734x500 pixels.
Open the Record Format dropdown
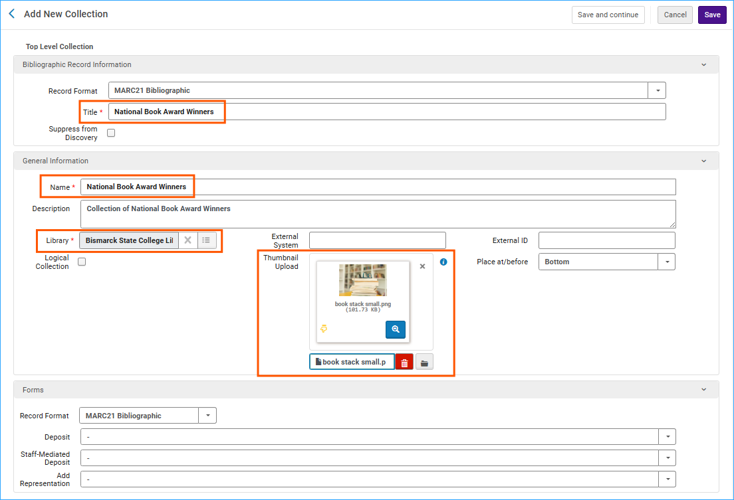pyautogui.click(x=657, y=90)
